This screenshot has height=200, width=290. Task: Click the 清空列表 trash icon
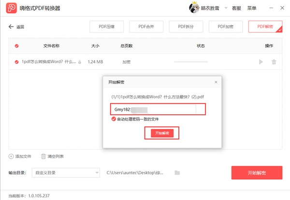43,156
